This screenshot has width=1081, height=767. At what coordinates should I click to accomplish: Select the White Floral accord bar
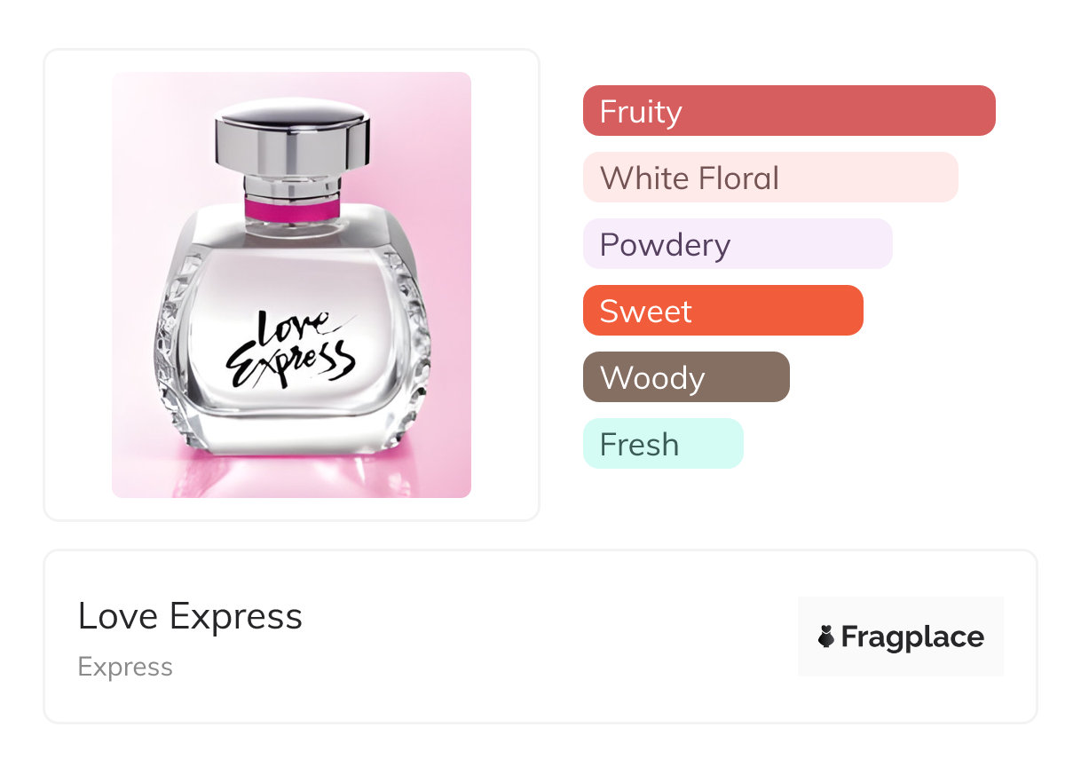[x=770, y=178]
